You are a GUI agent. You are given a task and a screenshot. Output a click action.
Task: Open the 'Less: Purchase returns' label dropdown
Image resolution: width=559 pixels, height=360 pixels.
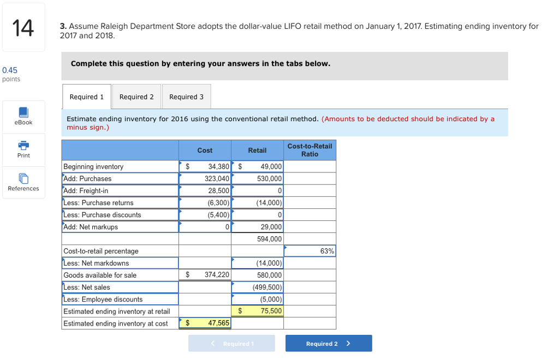click(120, 203)
